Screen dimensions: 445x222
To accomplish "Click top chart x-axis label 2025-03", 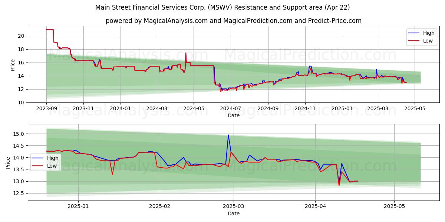I will tap(378, 109).
